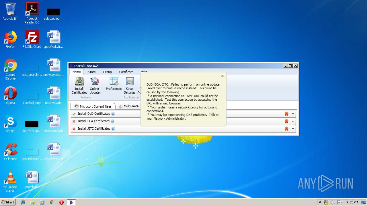Open the Store ribbon tab
This screenshot has width=367, height=206.
[x=92, y=72]
